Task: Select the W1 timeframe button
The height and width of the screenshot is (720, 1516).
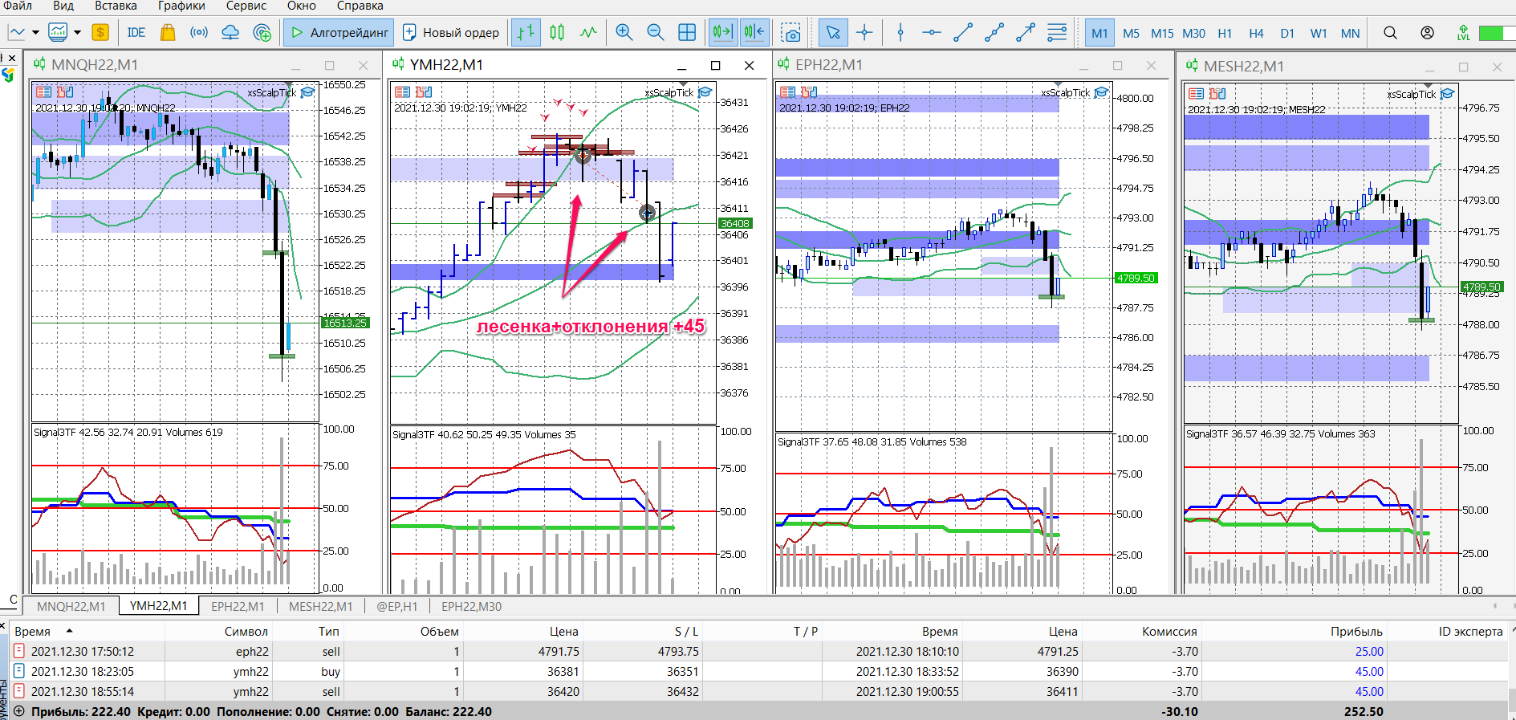Action: (x=1319, y=33)
